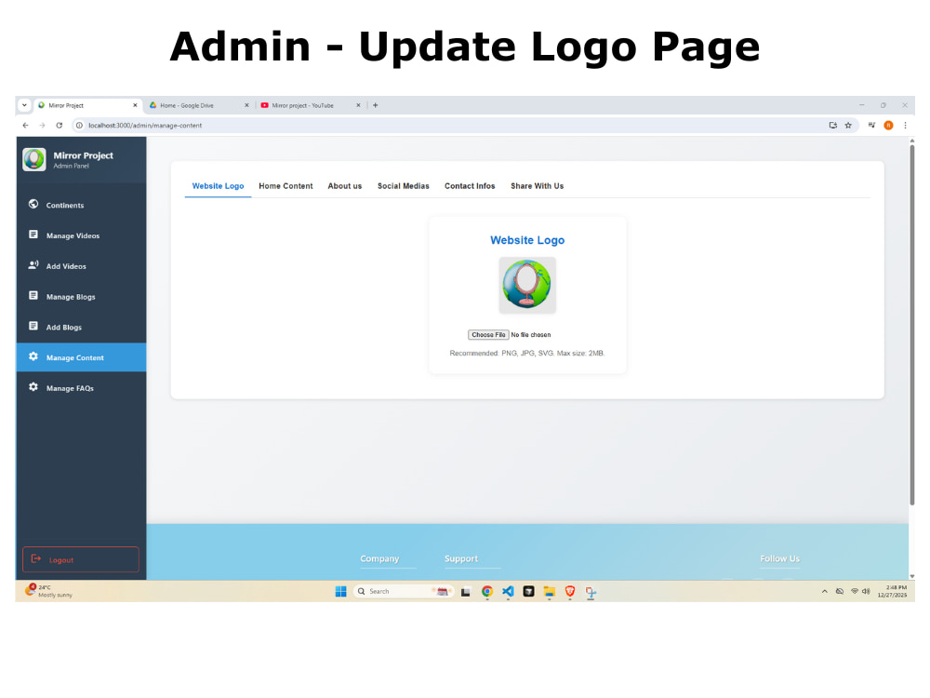
Task: Click the volume icon in system tray
Action: point(866,591)
